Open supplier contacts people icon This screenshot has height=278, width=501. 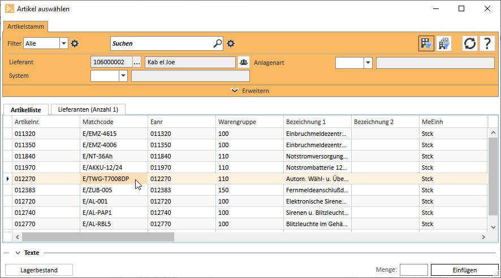tap(244, 62)
